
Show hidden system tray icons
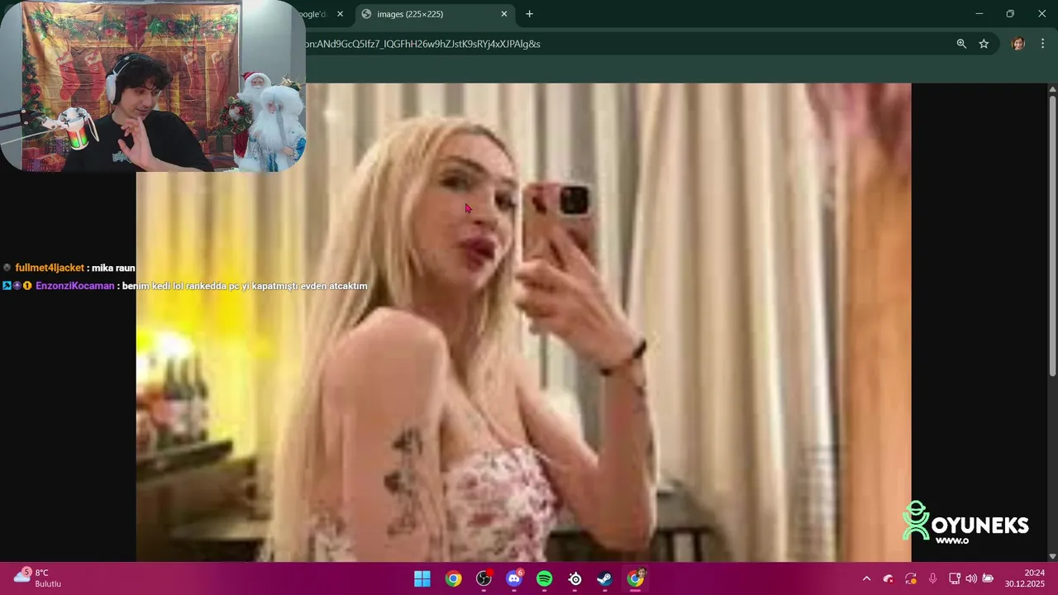866,578
